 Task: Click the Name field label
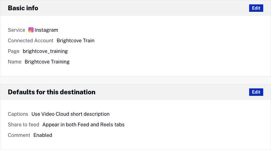15,62
